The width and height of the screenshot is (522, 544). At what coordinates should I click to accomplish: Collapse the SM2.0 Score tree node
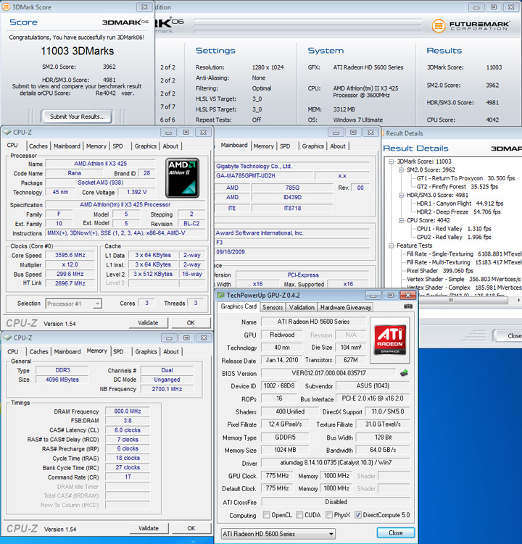[399, 170]
